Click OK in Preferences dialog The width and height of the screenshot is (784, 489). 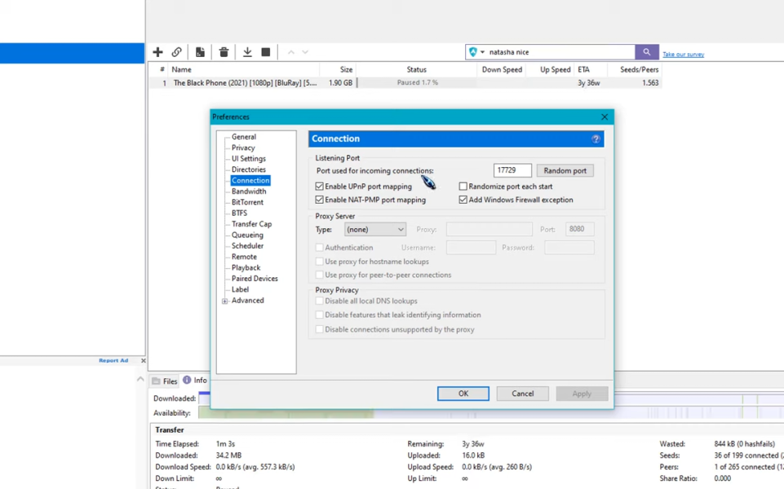[x=463, y=394]
